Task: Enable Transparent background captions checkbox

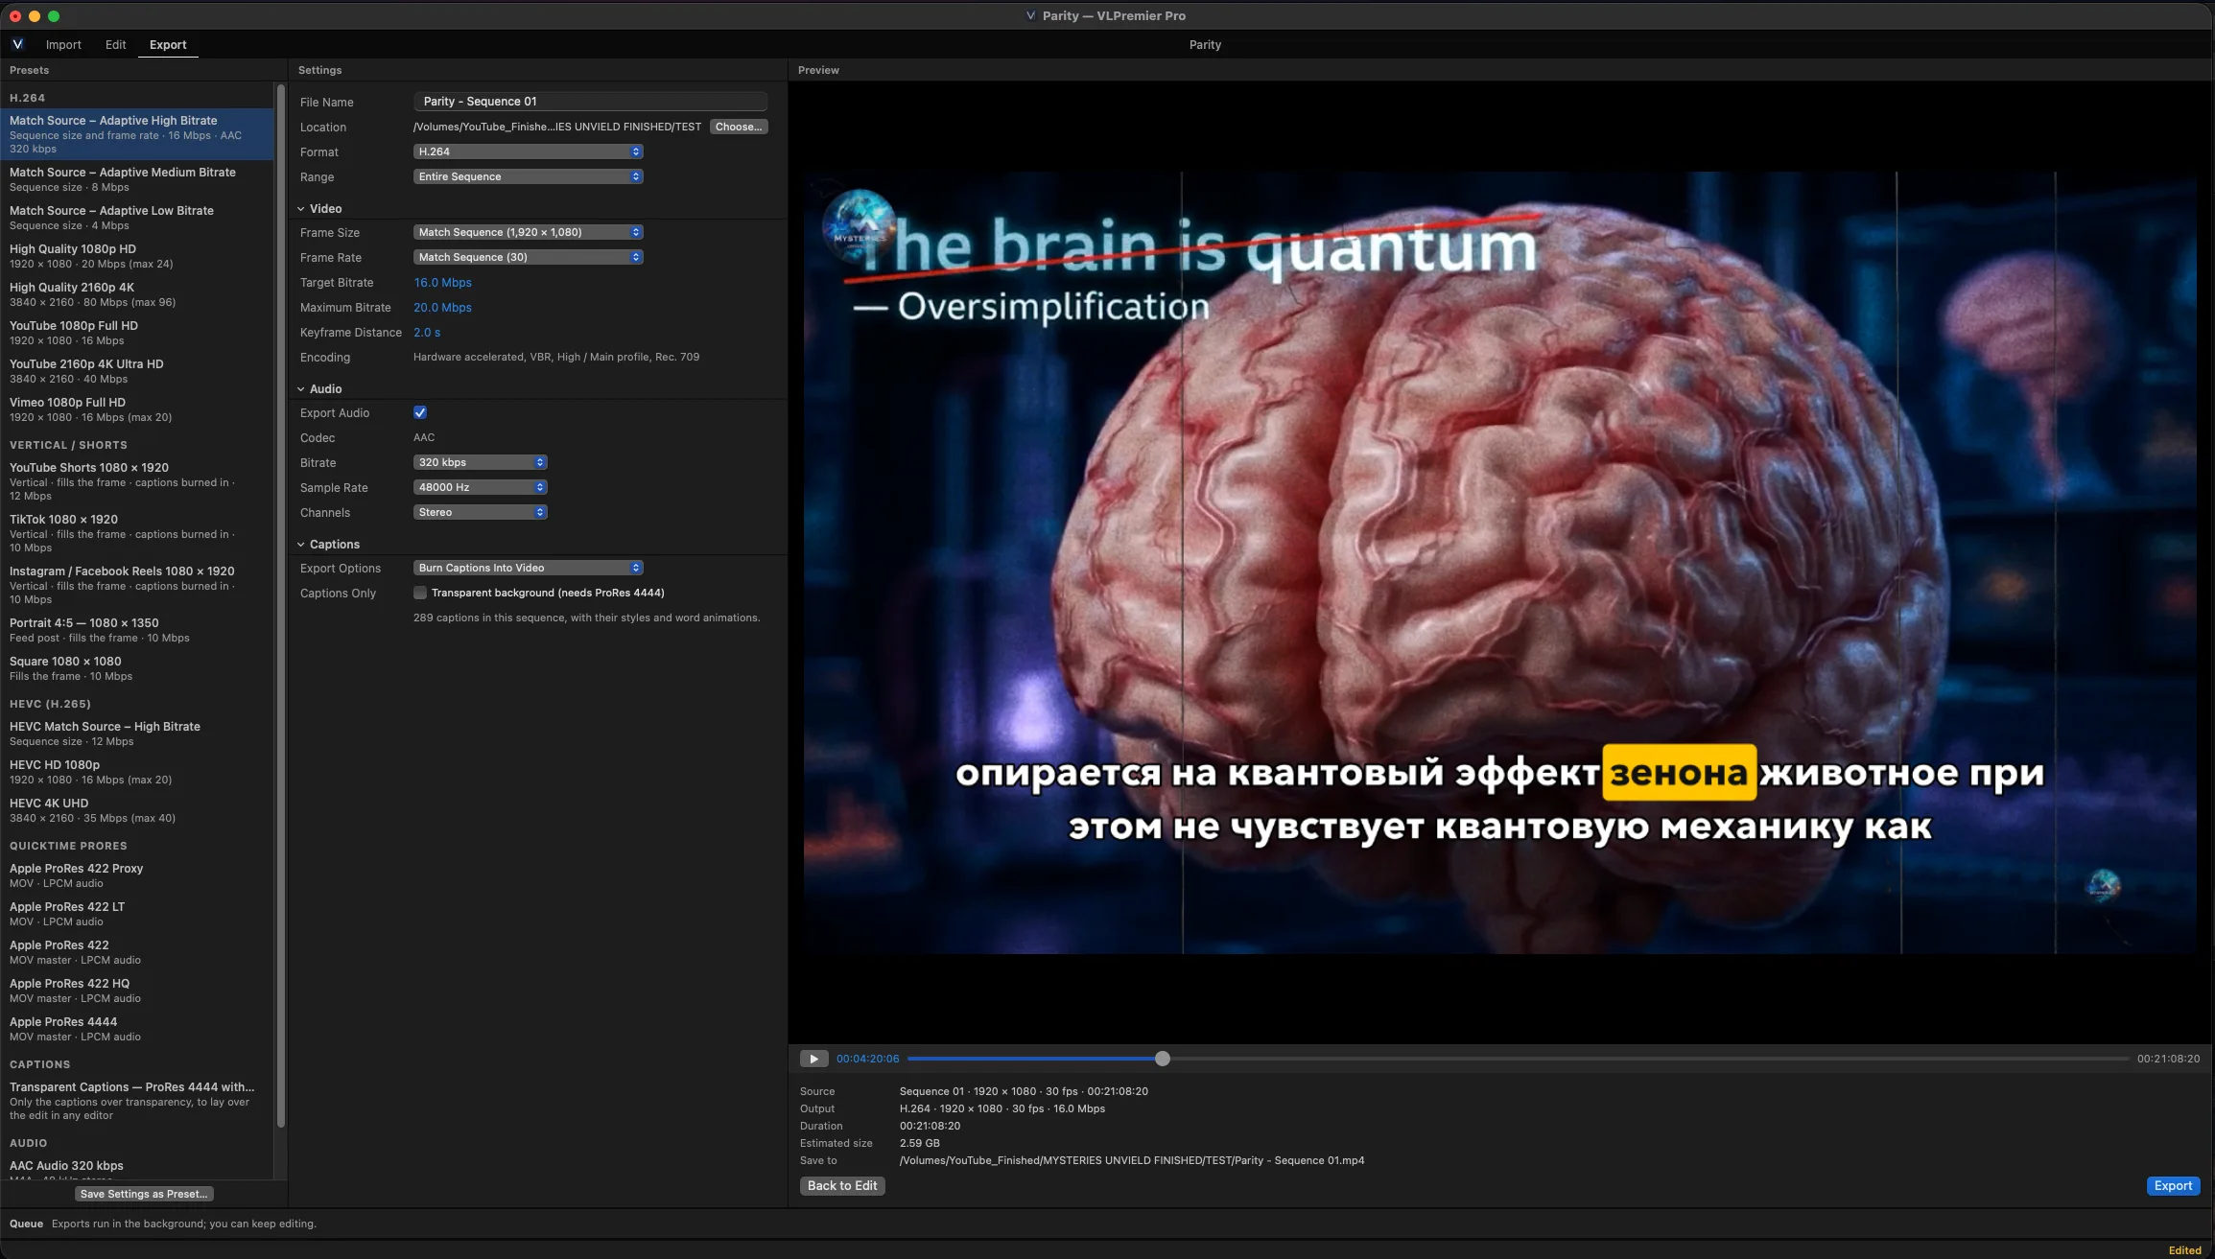Action: pos(420,593)
